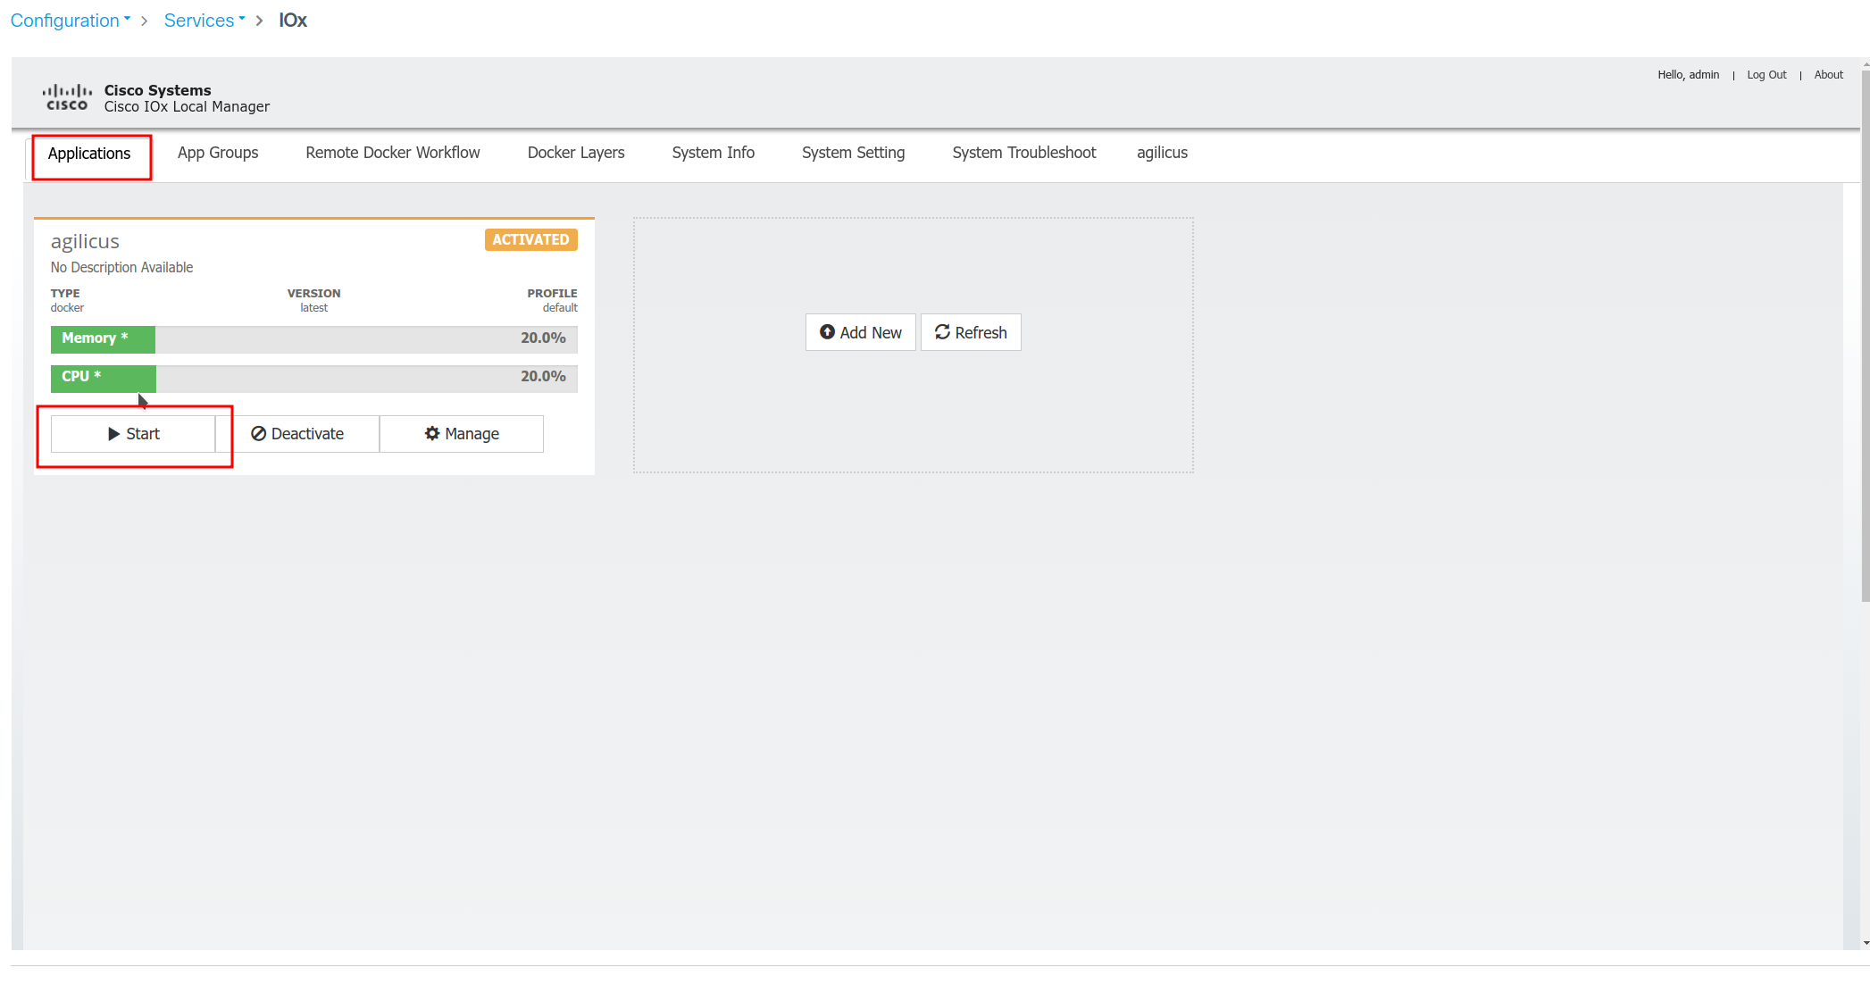This screenshot has height=993, width=1870.
Task: Click the Start play triangle icon
Action: (113, 434)
